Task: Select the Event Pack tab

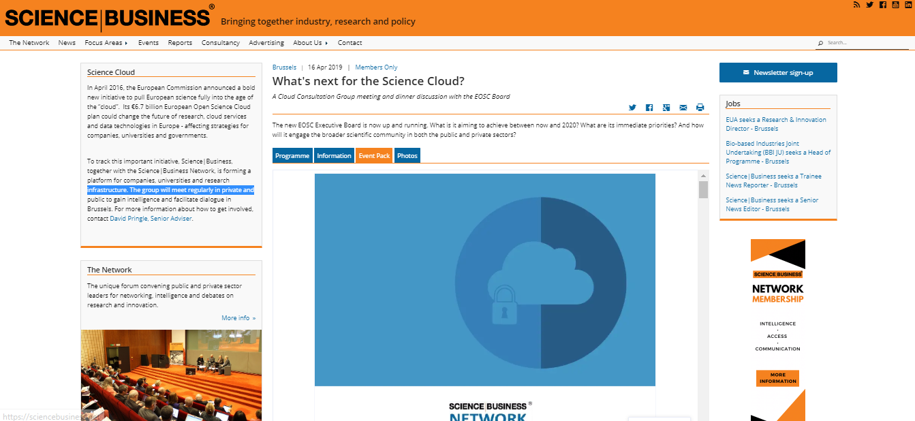Action: (x=374, y=156)
